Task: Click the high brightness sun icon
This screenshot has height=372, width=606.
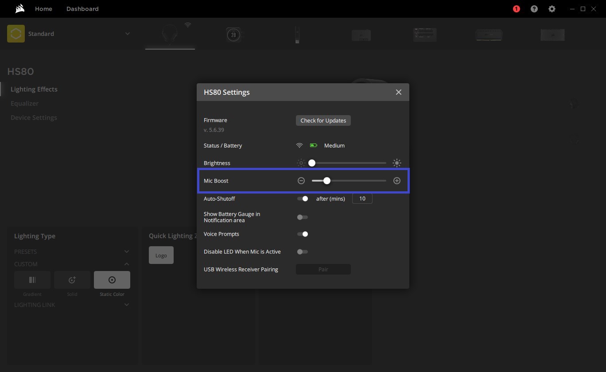Action: tap(397, 163)
